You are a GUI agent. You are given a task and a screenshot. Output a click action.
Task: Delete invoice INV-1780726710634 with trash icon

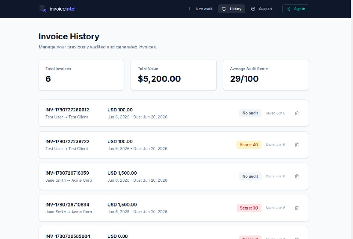click(297, 208)
